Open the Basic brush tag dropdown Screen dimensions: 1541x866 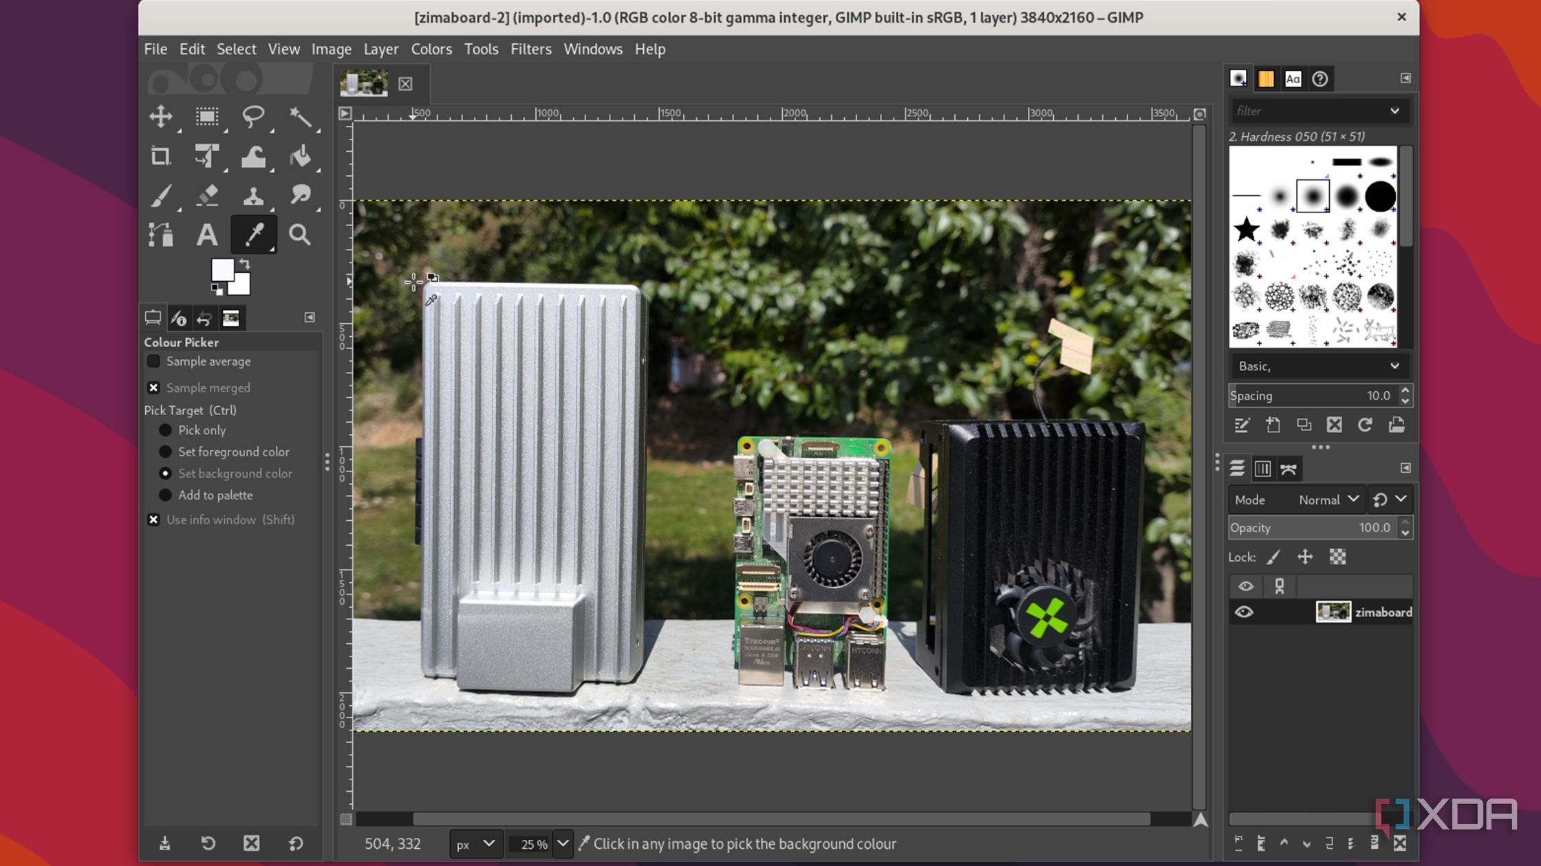pyautogui.click(x=1319, y=366)
